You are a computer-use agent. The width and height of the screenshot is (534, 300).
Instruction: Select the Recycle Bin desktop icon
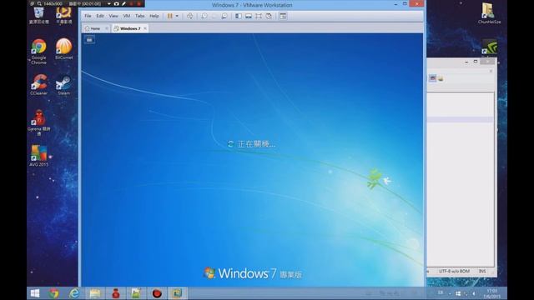click(x=39, y=16)
